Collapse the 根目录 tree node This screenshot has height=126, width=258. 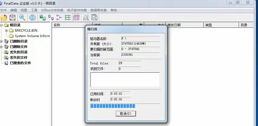click(x=1, y=25)
